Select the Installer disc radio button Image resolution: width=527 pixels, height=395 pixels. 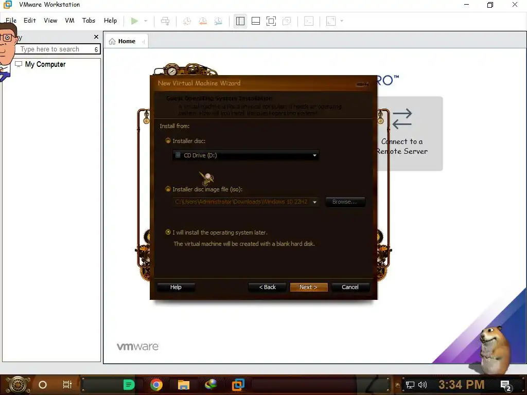(168, 141)
